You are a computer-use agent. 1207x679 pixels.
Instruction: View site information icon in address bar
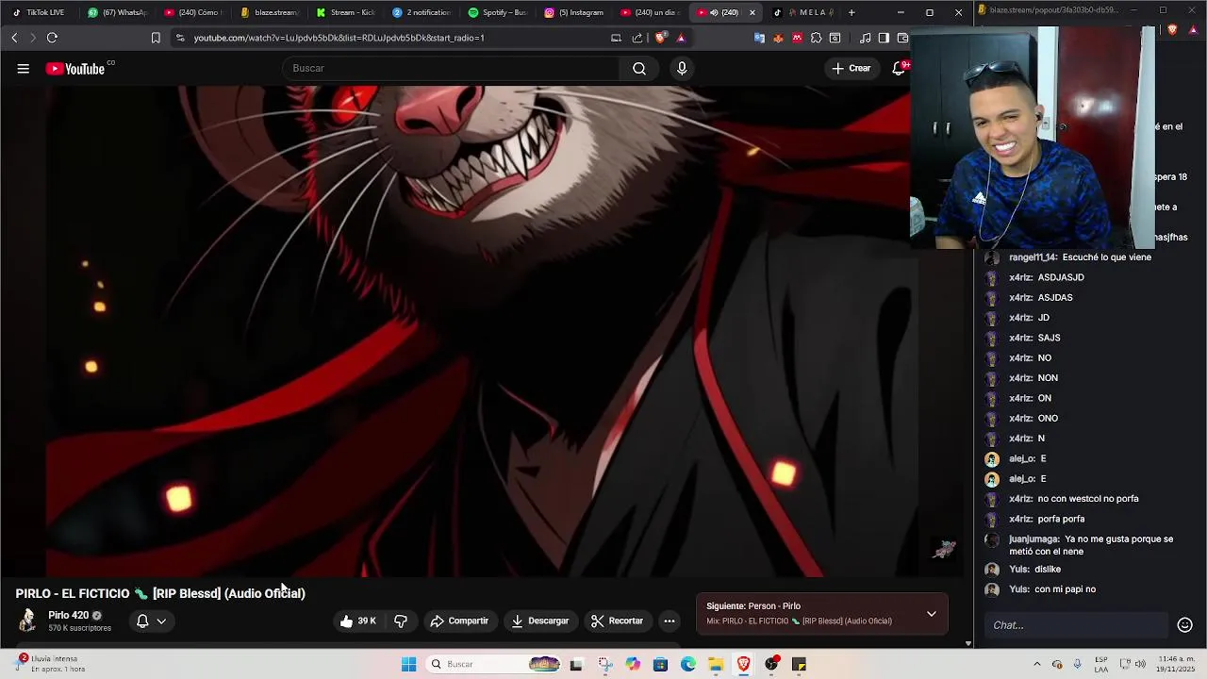(x=180, y=38)
